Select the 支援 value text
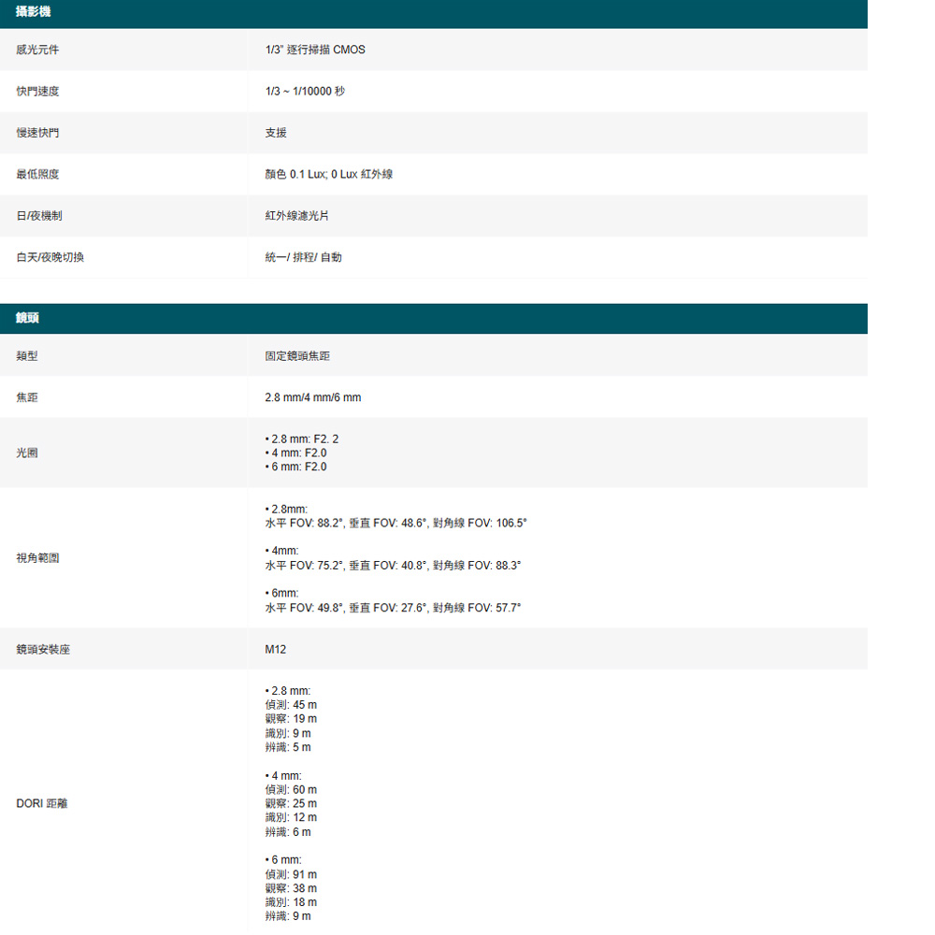Screen dimensions: 935x935 [276, 134]
